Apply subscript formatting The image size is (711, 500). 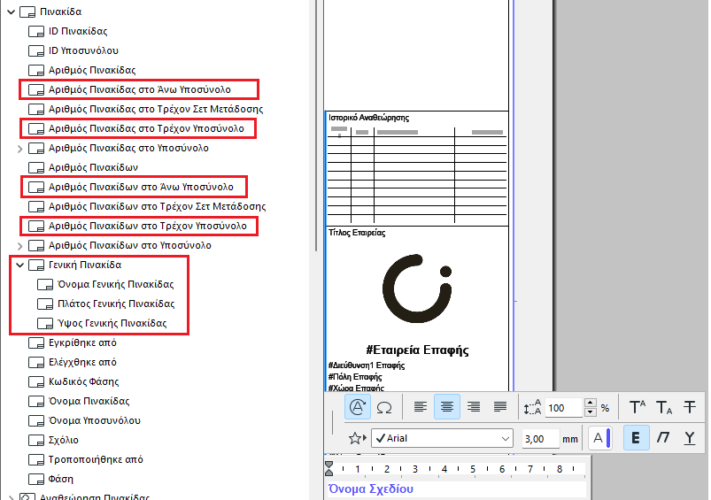664,407
